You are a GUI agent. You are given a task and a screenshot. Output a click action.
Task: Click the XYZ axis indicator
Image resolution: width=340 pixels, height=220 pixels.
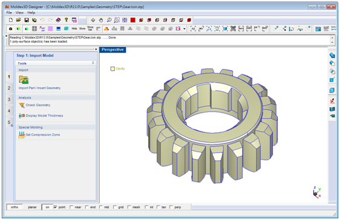[x=316, y=192]
